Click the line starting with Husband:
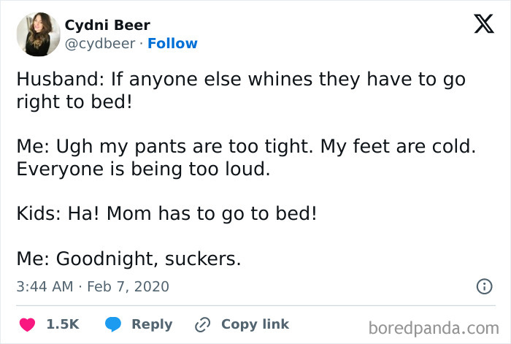This screenshot has height=344, width=511. tap(241, 78)
